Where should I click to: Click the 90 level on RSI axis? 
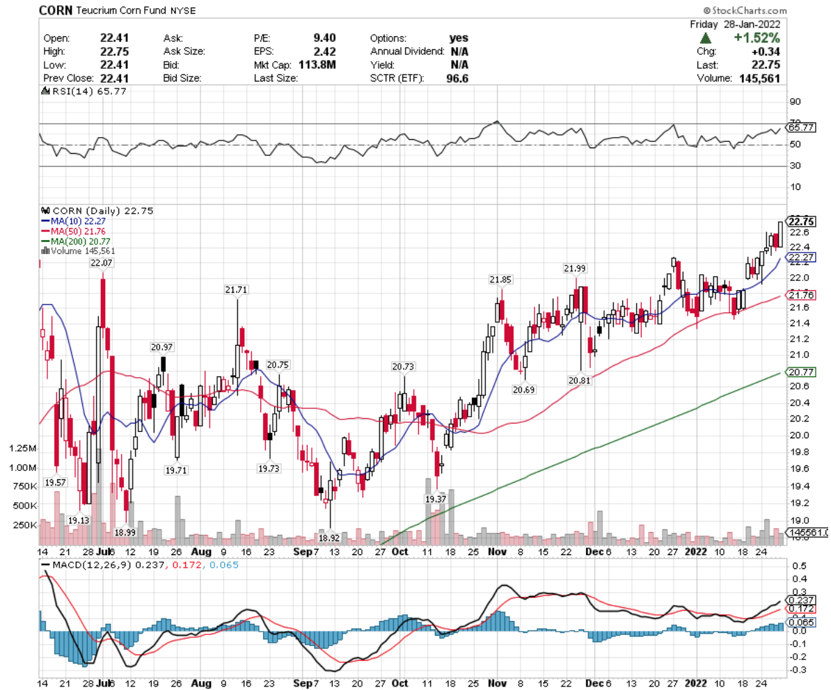point(795,102)
